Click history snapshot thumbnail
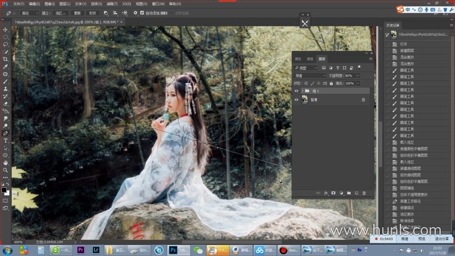This screenshot has height=256, width=455. (x=394, y=35)
